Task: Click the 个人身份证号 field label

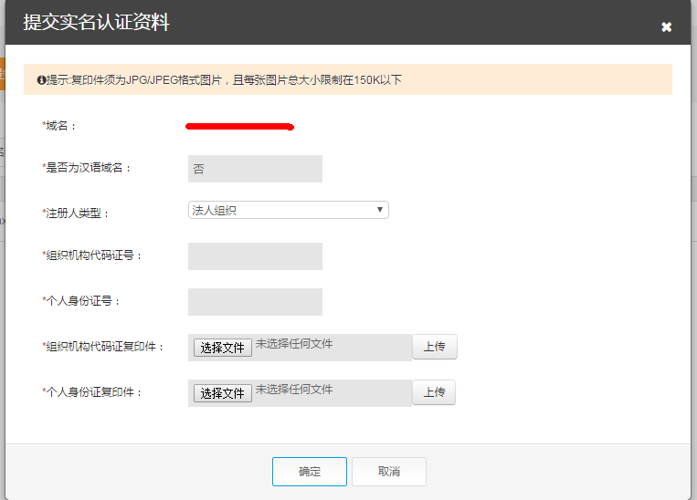Action: point(82,301)
